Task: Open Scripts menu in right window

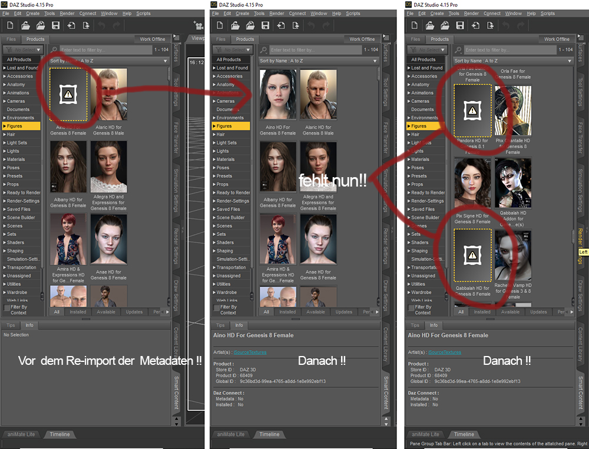Action: [548, 14]
